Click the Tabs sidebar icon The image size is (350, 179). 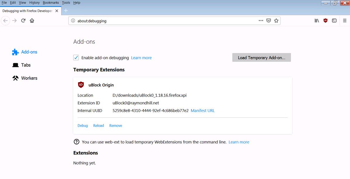[x=15, y=65]
